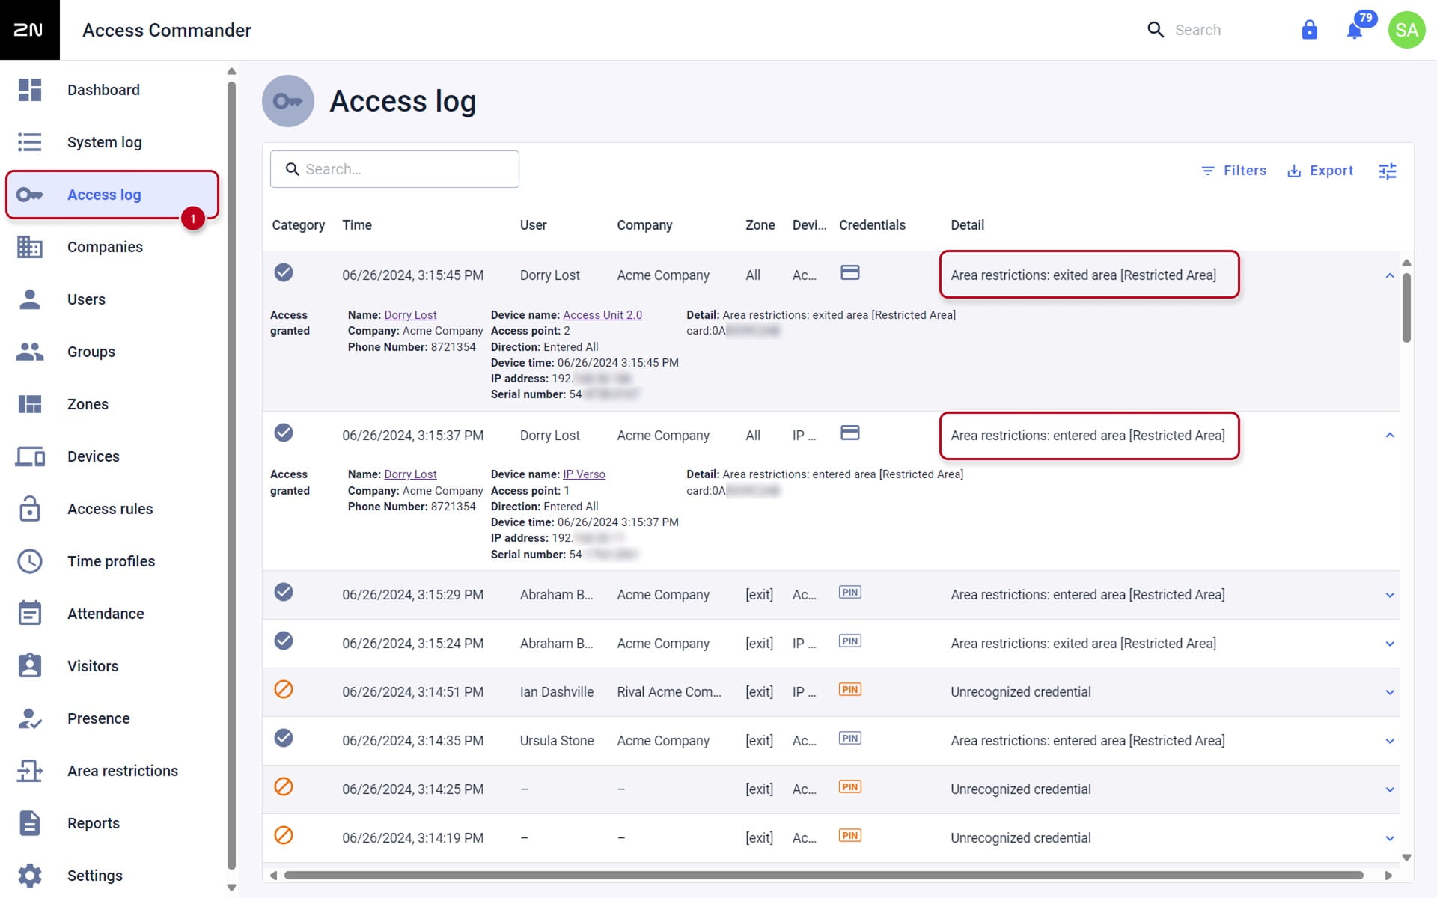Expand the 3:14:25 PM row details
The width and height of the screenshot is (1437, 898).
tap(1390, 790)
